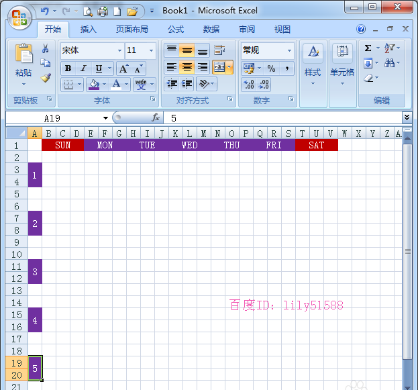Click the Paste clipboard icon
418x390 pixels.
point(23,53)
